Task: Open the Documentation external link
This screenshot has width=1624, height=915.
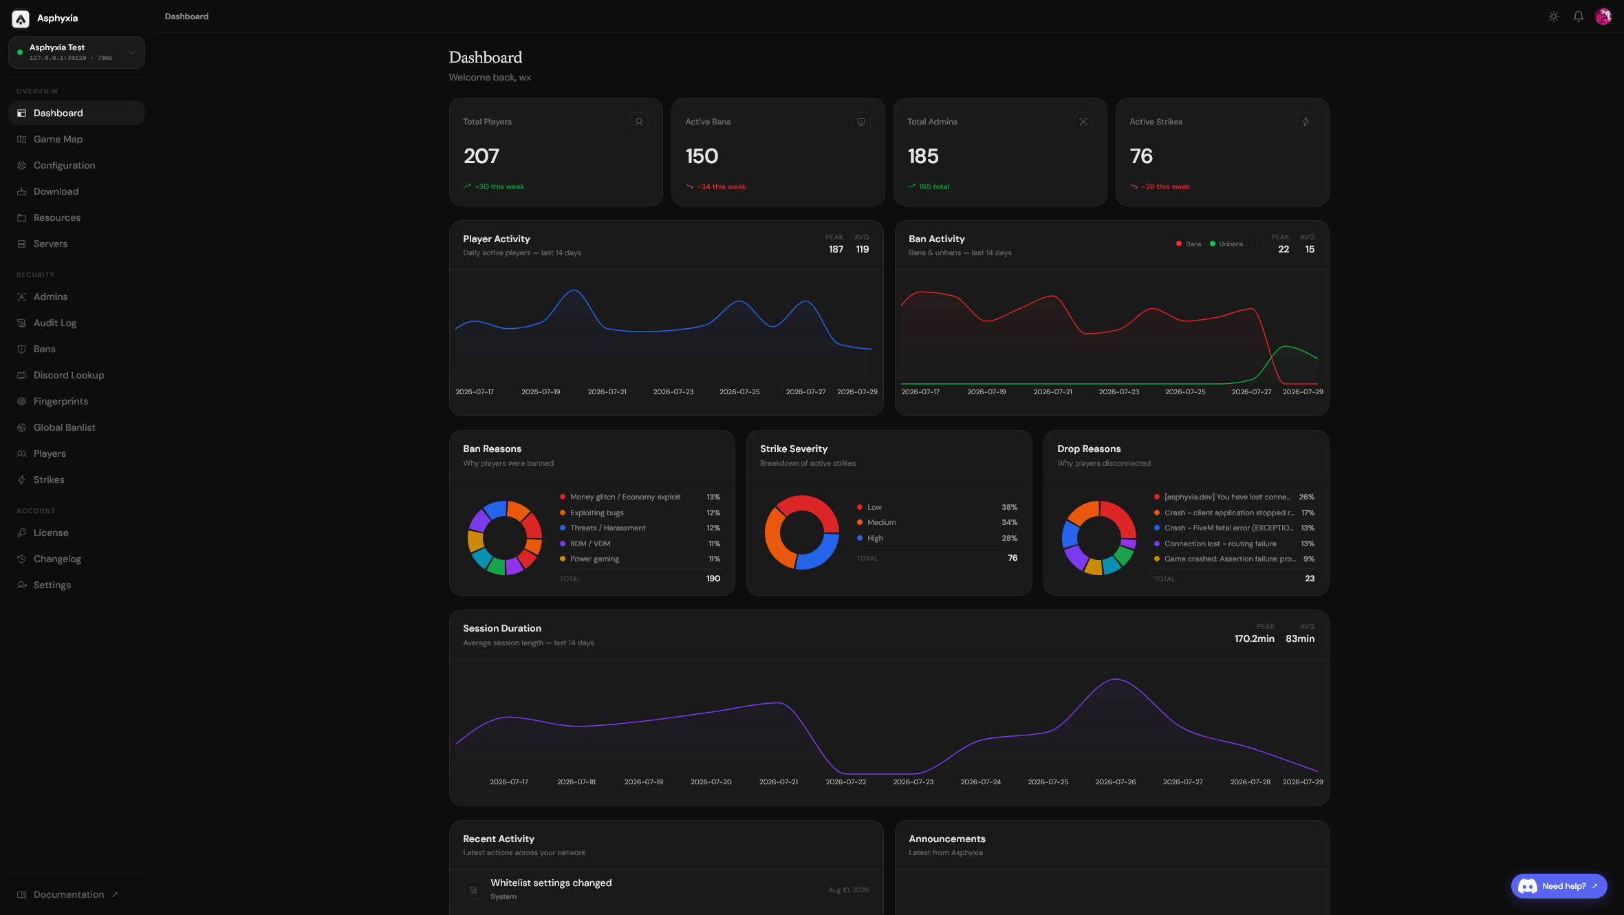Action: (76, 894)
